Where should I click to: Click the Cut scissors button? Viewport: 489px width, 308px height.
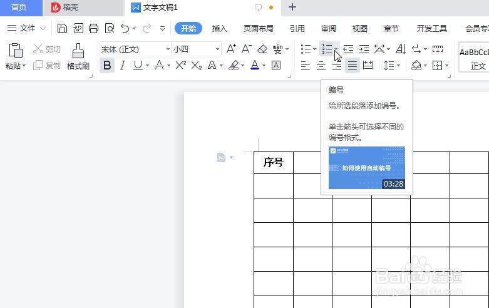pos(47,49)
